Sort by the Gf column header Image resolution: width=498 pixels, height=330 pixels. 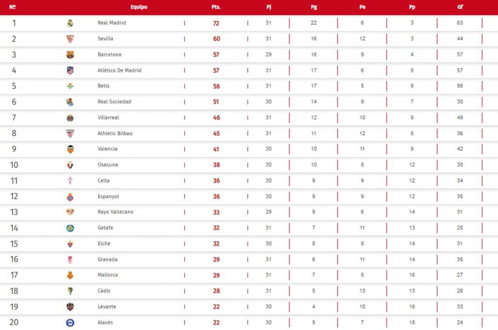click(460, 7)
